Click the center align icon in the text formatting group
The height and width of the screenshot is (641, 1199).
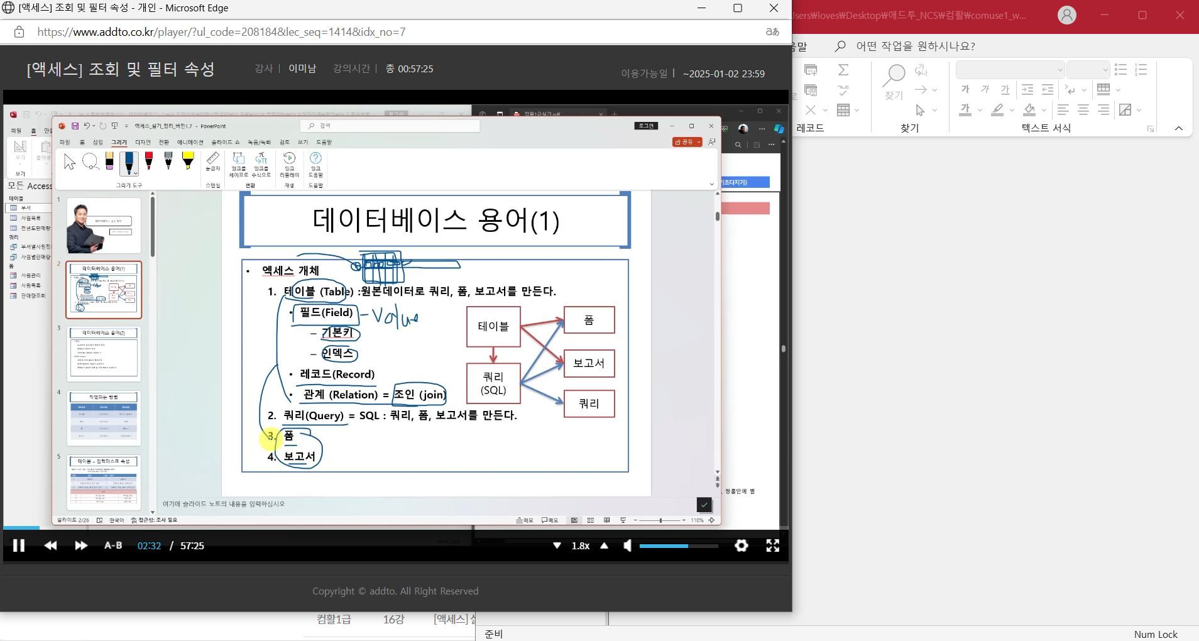pos(1083,110)
